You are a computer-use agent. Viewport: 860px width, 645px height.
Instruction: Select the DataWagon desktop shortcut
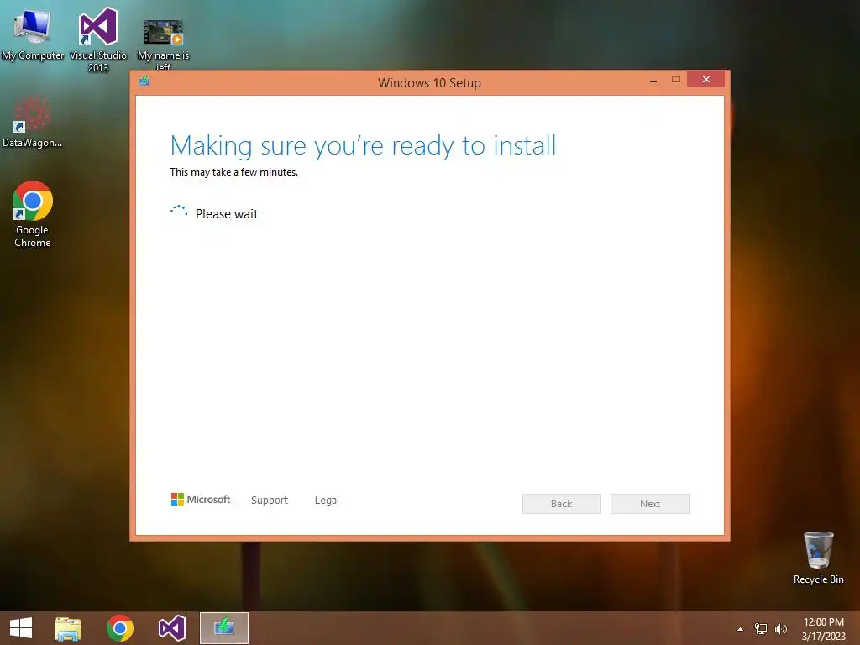pos(33,122)
